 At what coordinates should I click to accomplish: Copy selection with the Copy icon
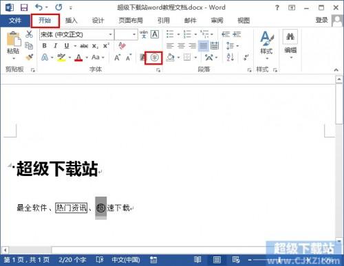[29, 45]
